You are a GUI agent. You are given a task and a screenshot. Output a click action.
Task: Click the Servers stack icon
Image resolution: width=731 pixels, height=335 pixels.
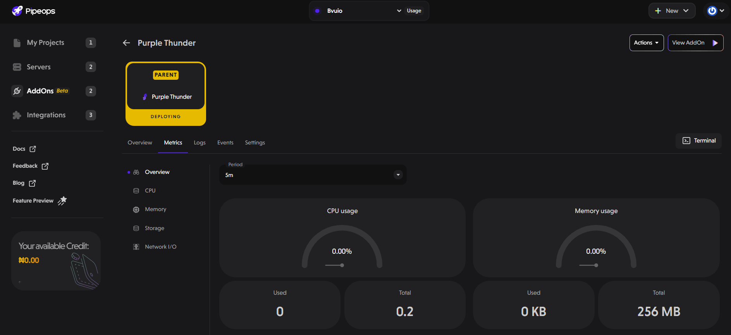click(x=17, y=67)
